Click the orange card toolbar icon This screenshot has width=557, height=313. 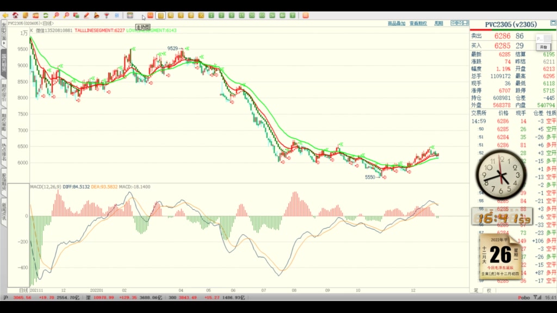[35, 16]
